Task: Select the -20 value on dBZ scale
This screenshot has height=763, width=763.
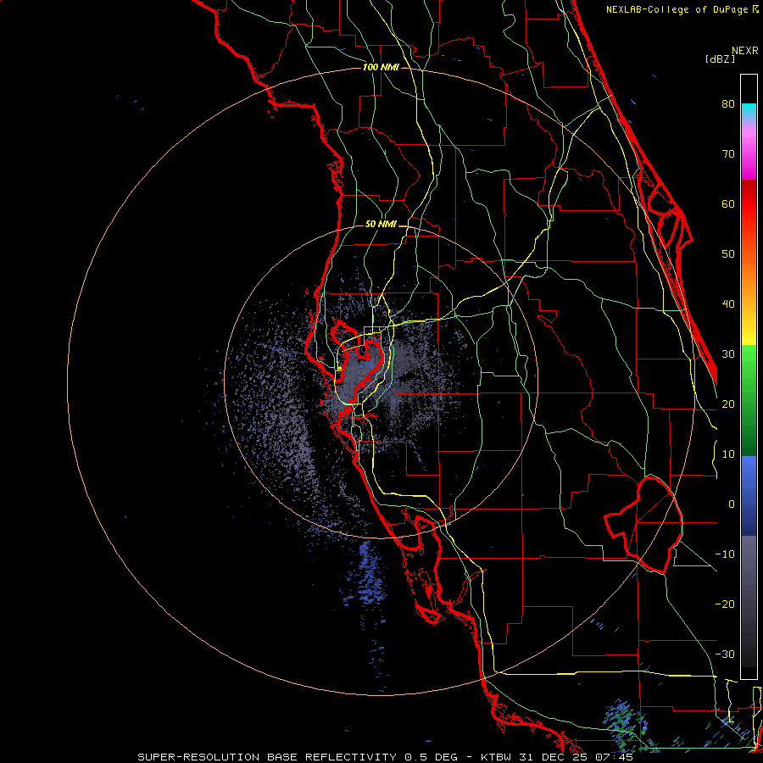Action: (x=725, y=604)
